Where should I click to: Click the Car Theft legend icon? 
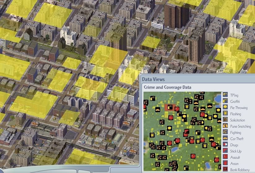(x=225, y=138)
